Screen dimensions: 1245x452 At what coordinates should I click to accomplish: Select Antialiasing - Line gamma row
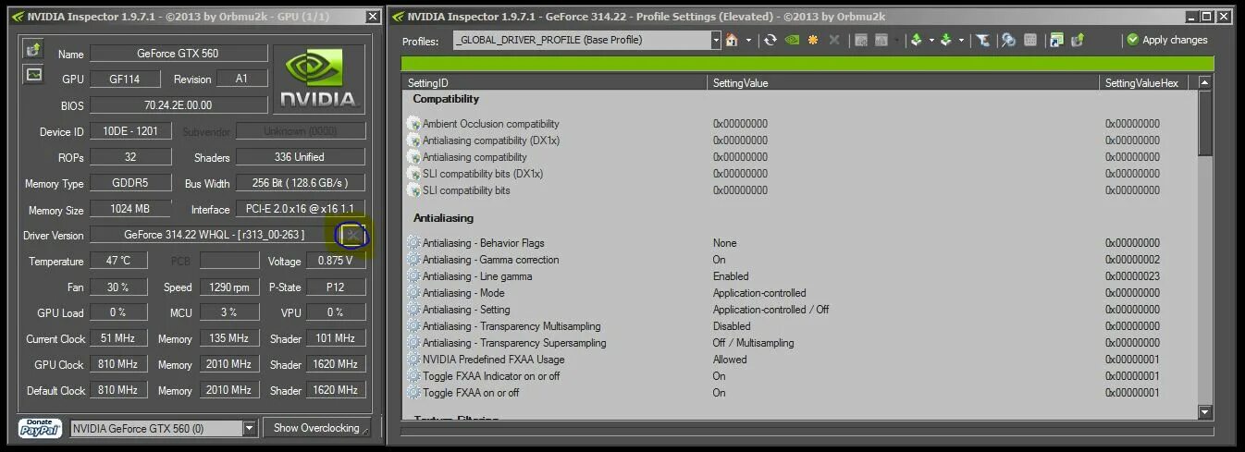coord(800,276)
